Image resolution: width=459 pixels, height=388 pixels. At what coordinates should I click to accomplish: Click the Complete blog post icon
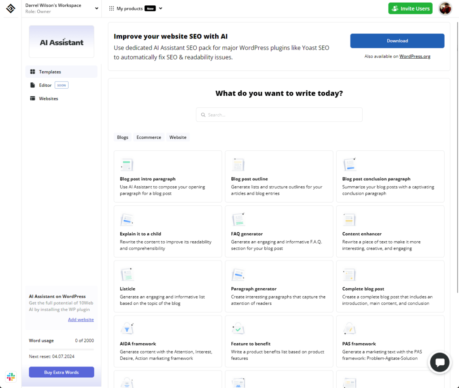349,274
